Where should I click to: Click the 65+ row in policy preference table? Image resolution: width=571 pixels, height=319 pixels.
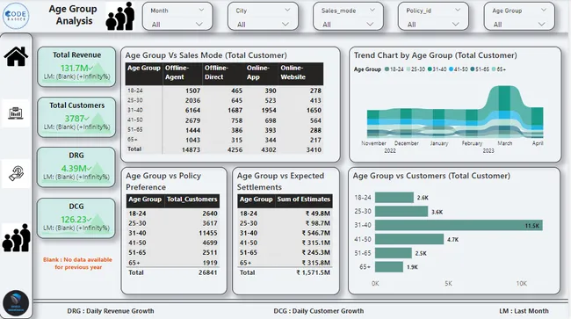tap(173, 263)
